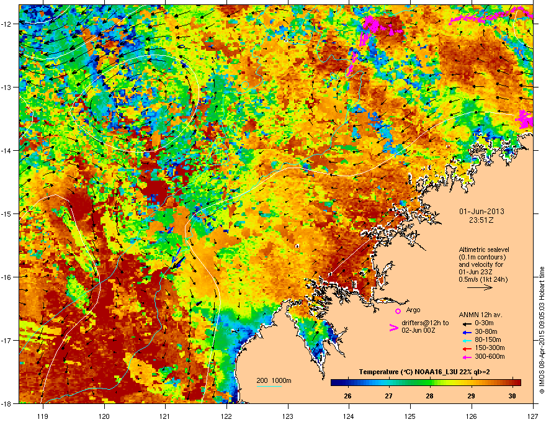Click the longitude axis label '122'

tap(226, 416)
